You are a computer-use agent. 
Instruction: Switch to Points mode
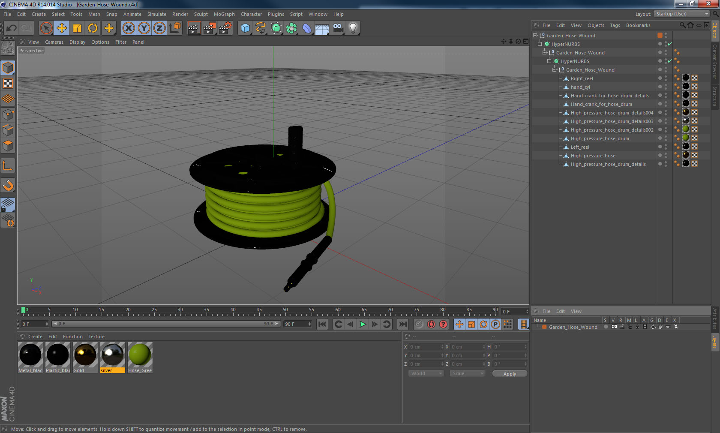point(8,115)
